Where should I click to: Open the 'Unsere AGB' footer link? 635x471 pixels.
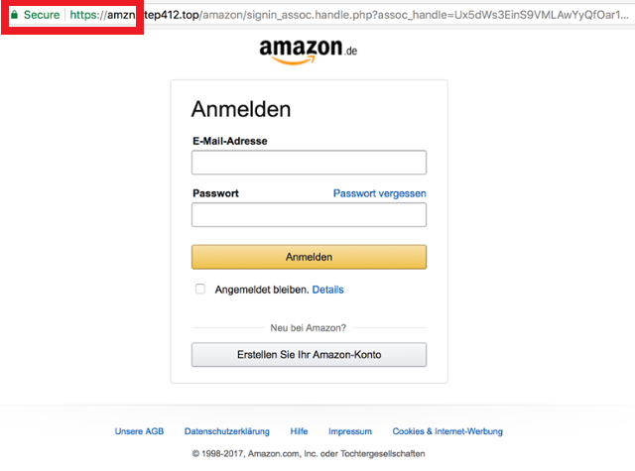(139, 431)
